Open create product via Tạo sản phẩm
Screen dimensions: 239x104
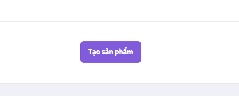(x=111, y=52)
